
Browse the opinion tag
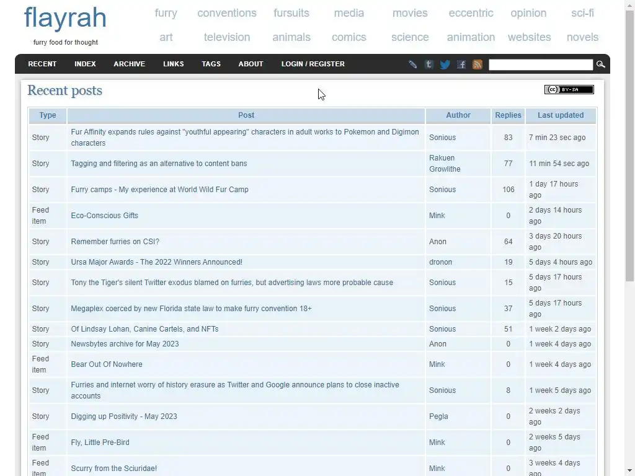(528, 13)
